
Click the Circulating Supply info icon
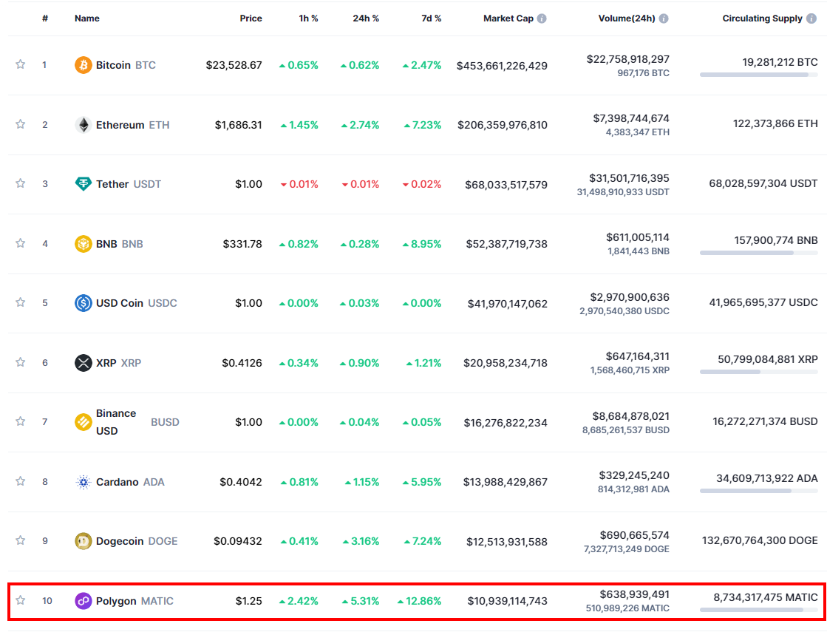coord(811,18)
